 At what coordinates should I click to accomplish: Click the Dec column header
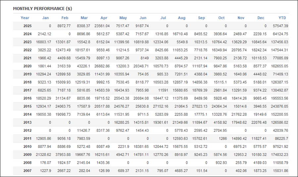coord(261,18)
